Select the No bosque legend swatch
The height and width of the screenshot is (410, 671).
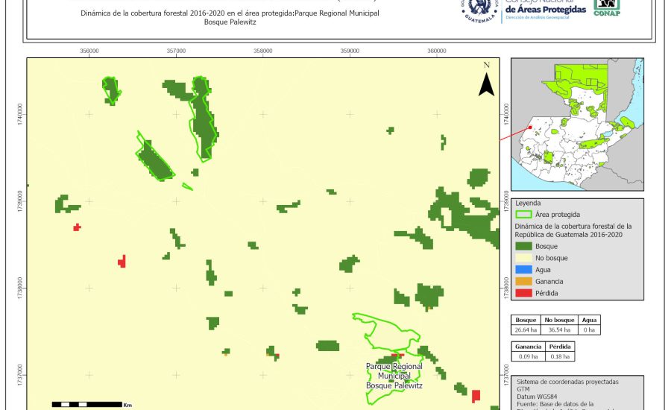pyautogui.click(x=524, y=258)
